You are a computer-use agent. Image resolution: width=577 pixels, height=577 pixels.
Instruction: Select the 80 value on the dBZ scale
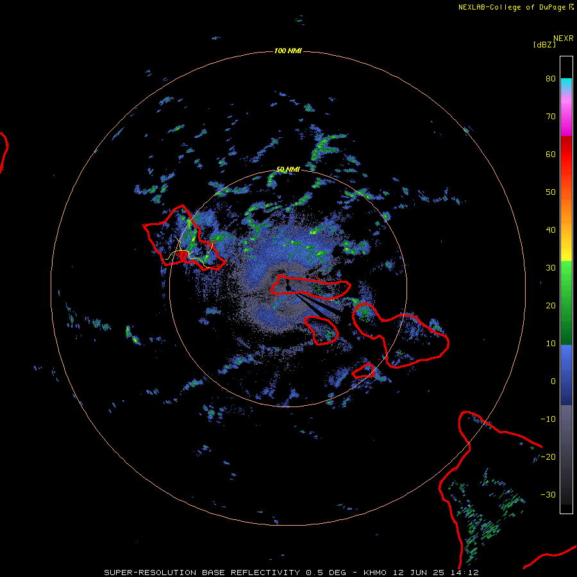point(551,79)
